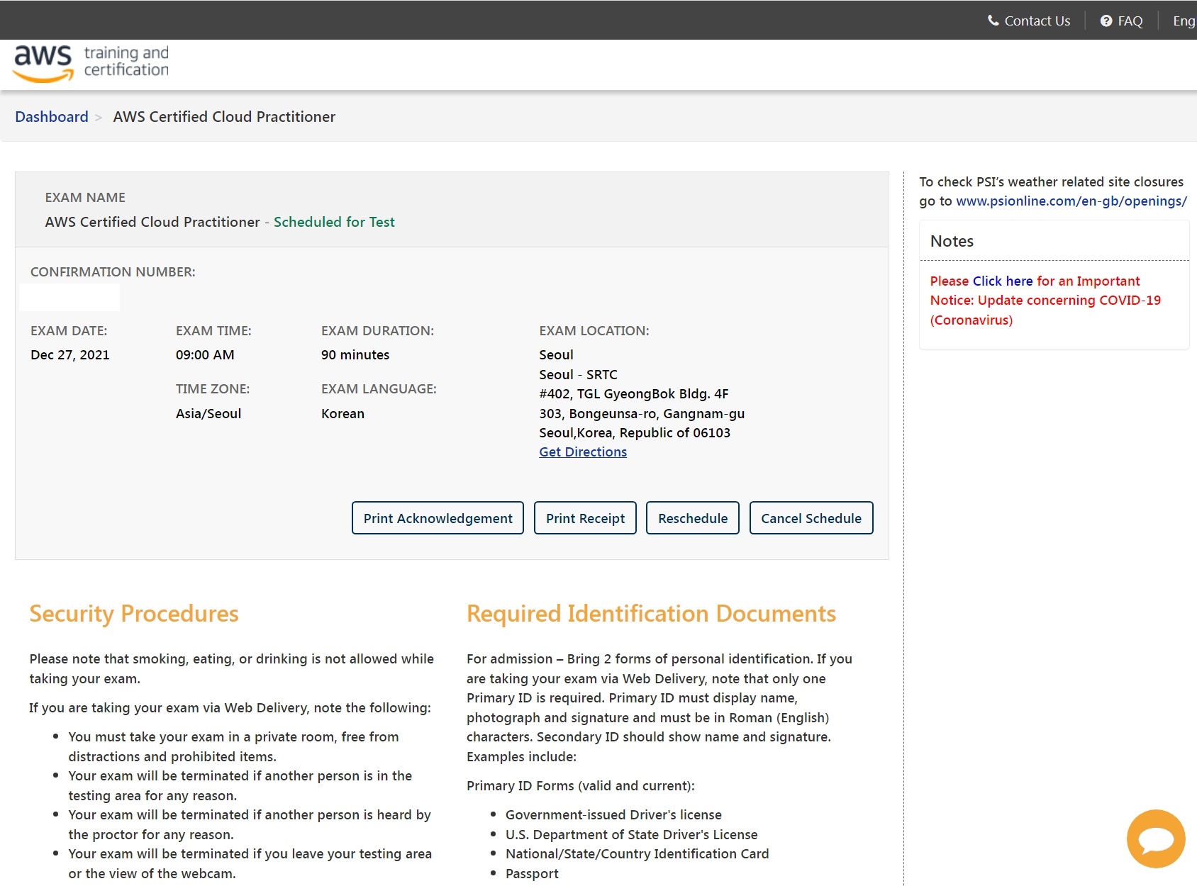
Task: Click the question mark FAQ icon
Action: [1106, 21]
